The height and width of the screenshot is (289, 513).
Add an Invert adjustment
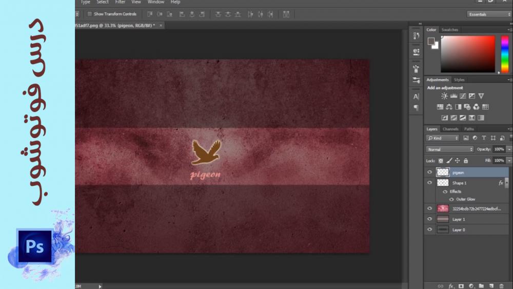coord(445,118)
